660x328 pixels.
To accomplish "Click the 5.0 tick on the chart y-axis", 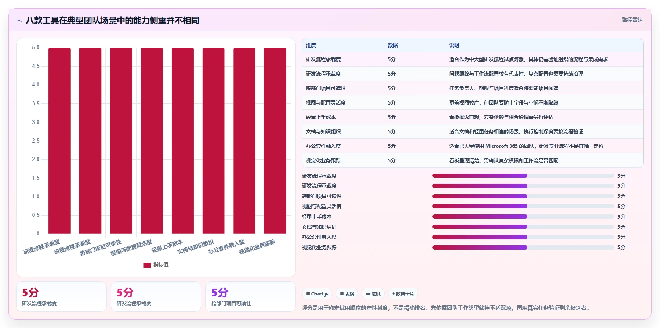I will click(x=36, y=48).
